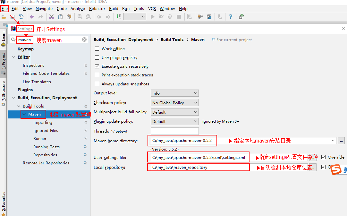Click the Run play icon
This screenshot has width=347, height=217.
pos(152,17)
